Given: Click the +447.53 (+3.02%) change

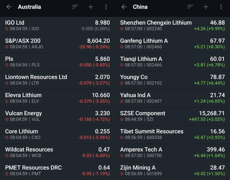Looking at the screenshot, I should click(x=207, y=119).
